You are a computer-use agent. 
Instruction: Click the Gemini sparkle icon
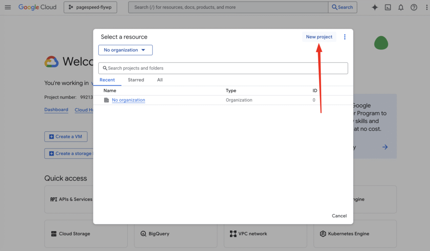[375, 7]
